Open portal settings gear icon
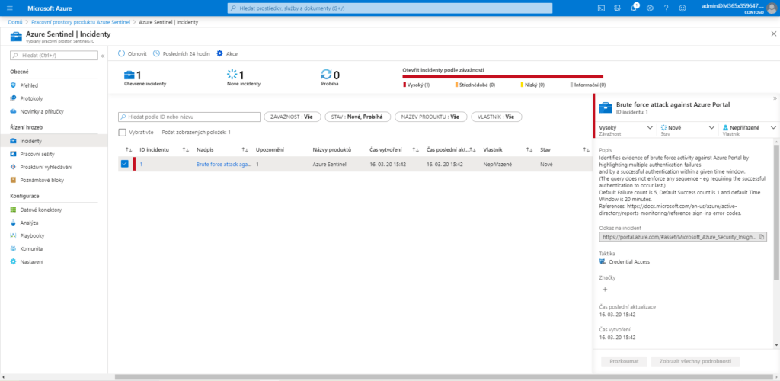 click(x=650, y=8)
